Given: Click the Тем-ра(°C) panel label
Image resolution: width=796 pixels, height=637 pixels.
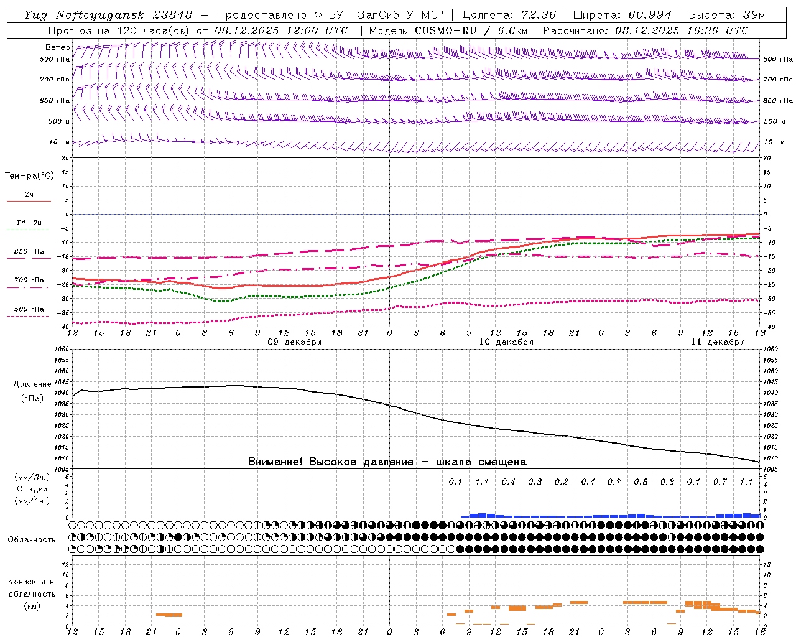Looking at the screenshot, I should 29,176.
